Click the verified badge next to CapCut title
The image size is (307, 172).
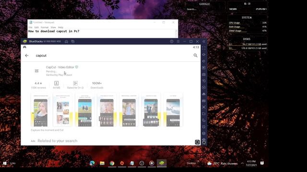[x=77, y=67]
